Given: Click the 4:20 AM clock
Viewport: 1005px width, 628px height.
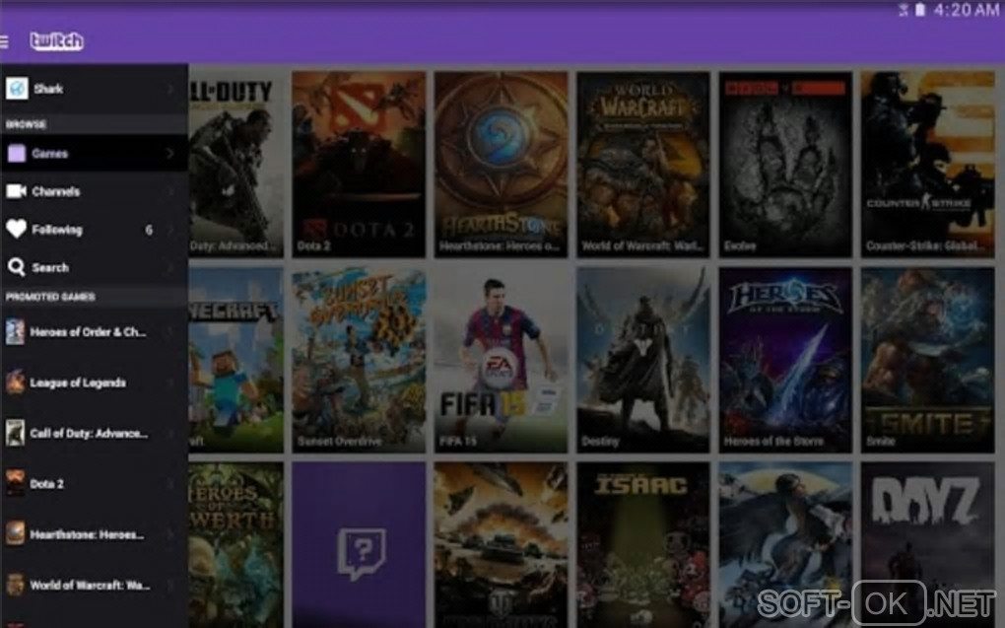Looking at the screenshot, I should pos(967,10).
